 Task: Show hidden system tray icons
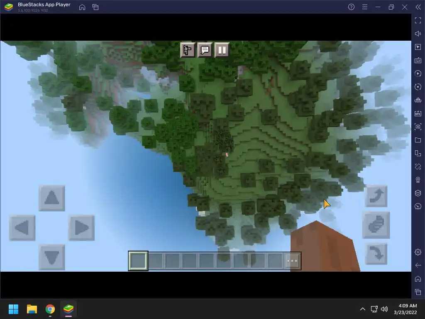click(363, 309)
